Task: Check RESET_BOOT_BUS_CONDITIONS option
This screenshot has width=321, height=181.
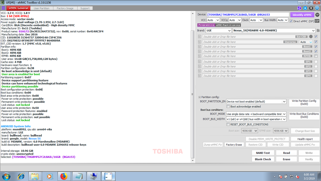Action: 228,124
